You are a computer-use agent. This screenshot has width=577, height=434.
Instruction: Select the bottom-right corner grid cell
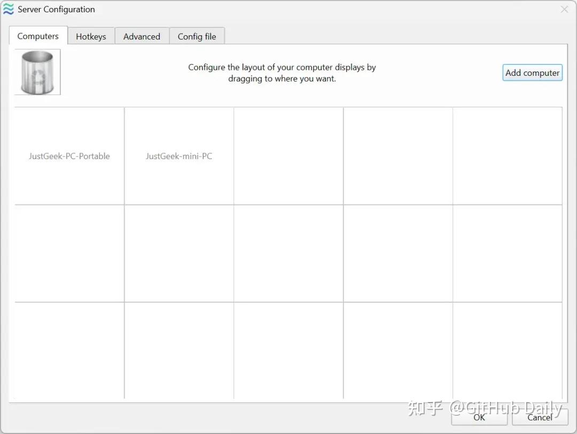(x=507, y=350)
